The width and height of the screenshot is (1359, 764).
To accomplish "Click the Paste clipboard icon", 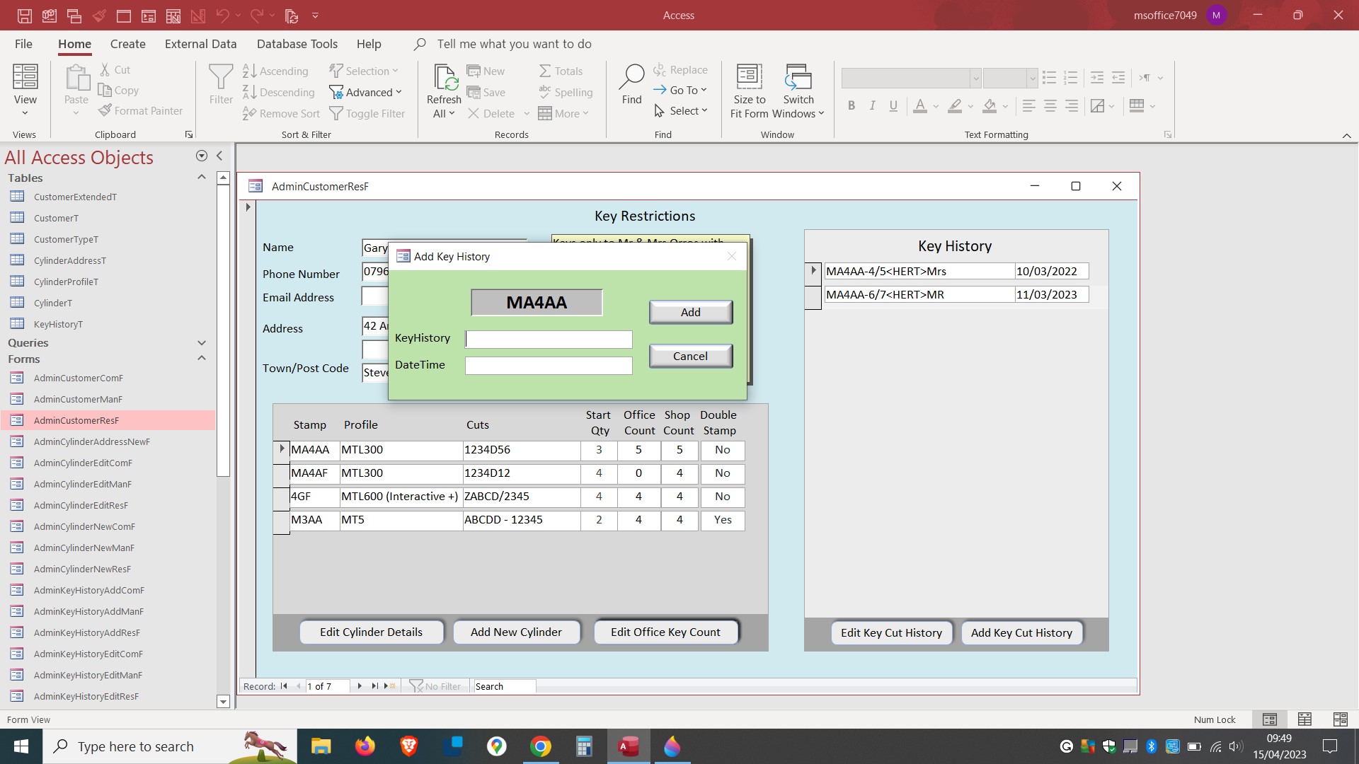I will (x=76, y=77).
